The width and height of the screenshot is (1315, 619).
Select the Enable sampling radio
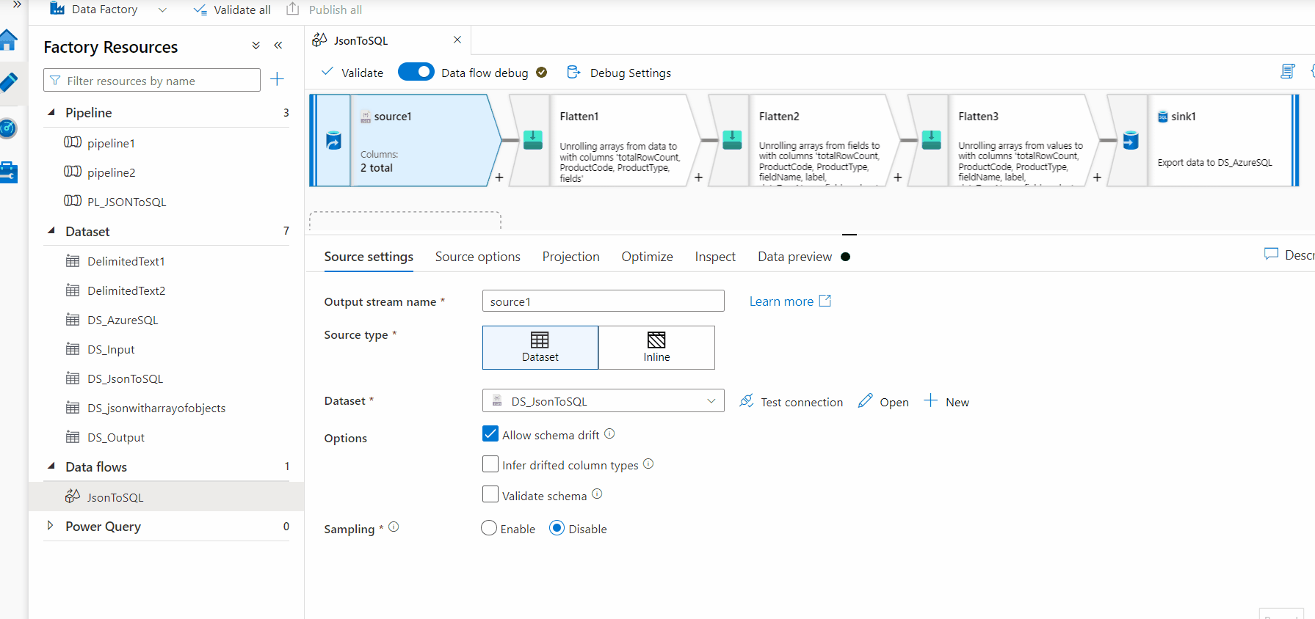pyautogui.click(x=489, y=528)
